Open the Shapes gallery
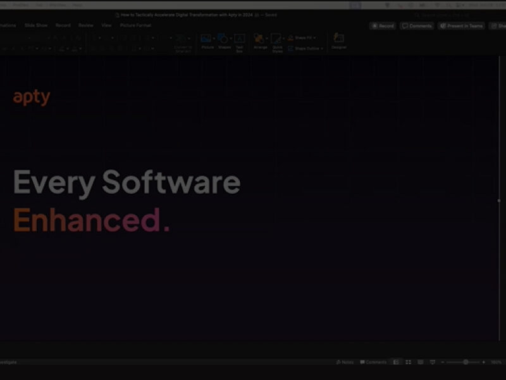Viewport: 506px width, 380px height. (223, 39)
